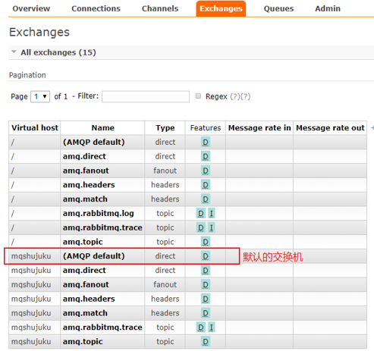Sort by the Name column header
The width and height of the screenshot is (374, 351).
(102, 128)
